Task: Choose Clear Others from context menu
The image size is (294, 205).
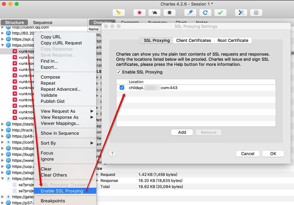Action: tap(65, 175)
